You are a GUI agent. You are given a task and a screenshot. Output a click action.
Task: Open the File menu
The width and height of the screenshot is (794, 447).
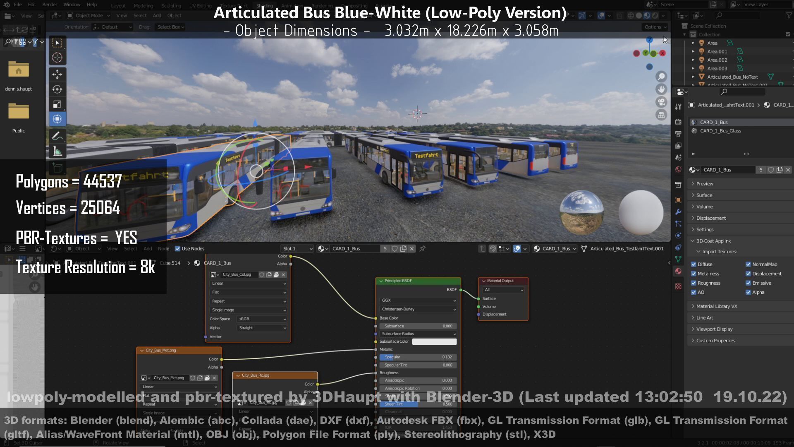(x=18, y=5)
